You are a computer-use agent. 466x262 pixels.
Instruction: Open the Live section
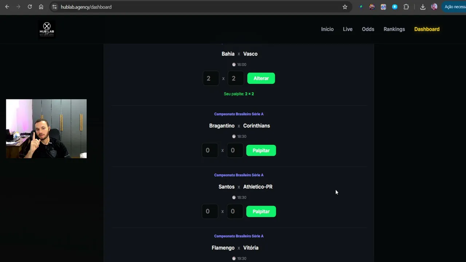(x=348, y=29)
